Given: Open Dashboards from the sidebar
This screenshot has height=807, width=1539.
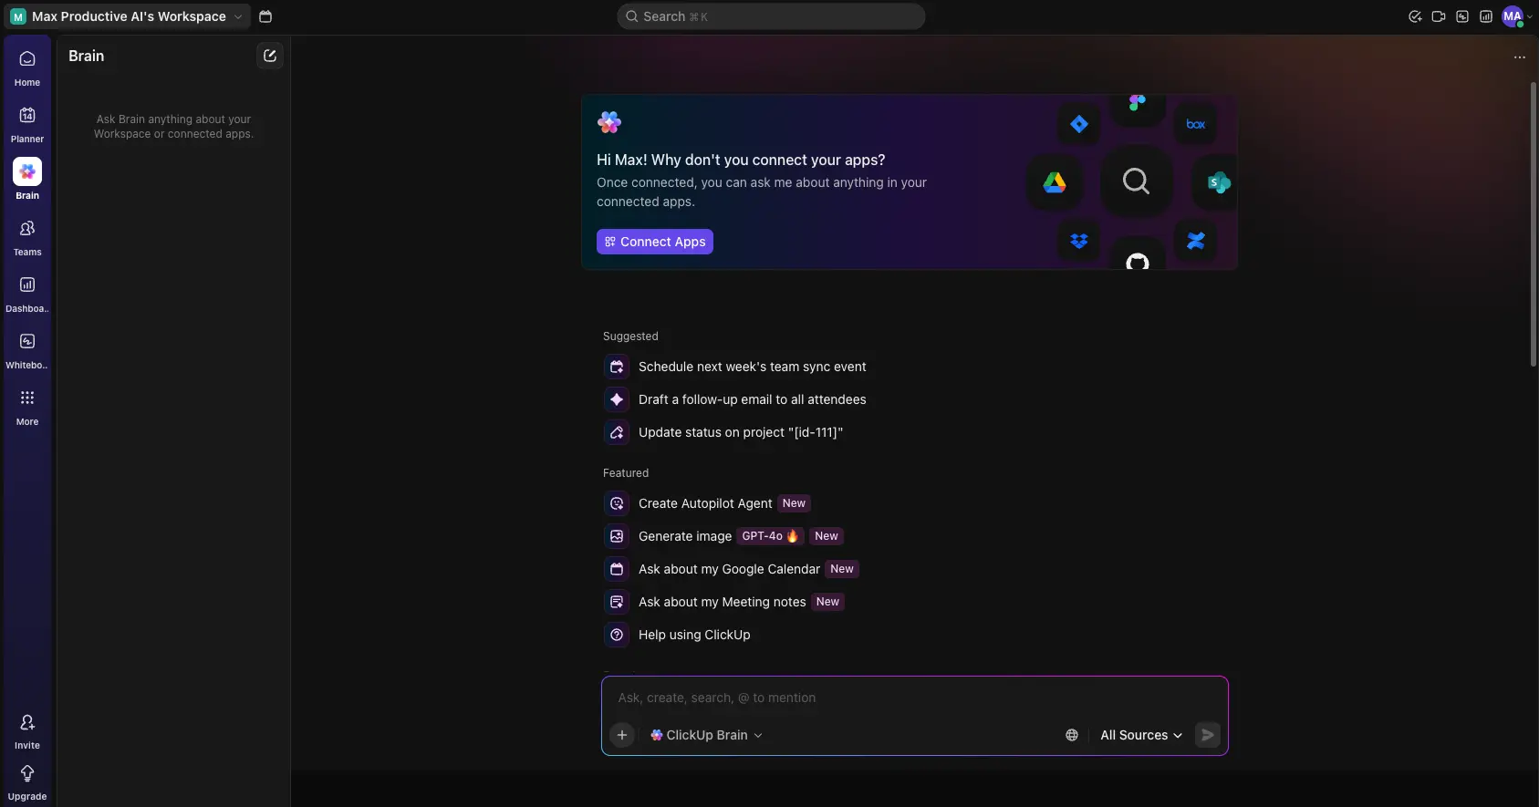Looking at the screenshot, I should [27, 294].
